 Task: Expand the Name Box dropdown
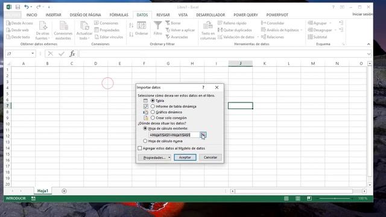33,54
